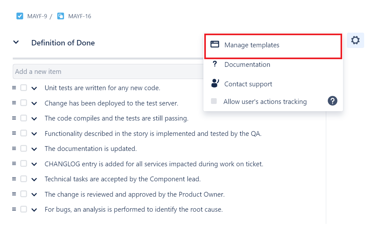This screenshot has width=368, height=244.
Task: Check 'Change has been deployed' item
Action: pyautogui.click(x=24, y=103)
